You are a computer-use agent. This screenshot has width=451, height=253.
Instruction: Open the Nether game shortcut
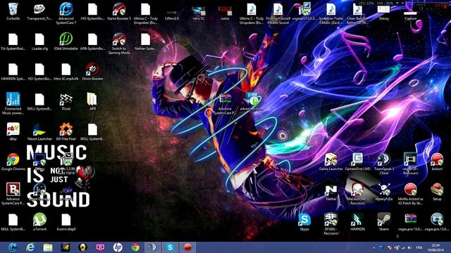pos(330,192)
